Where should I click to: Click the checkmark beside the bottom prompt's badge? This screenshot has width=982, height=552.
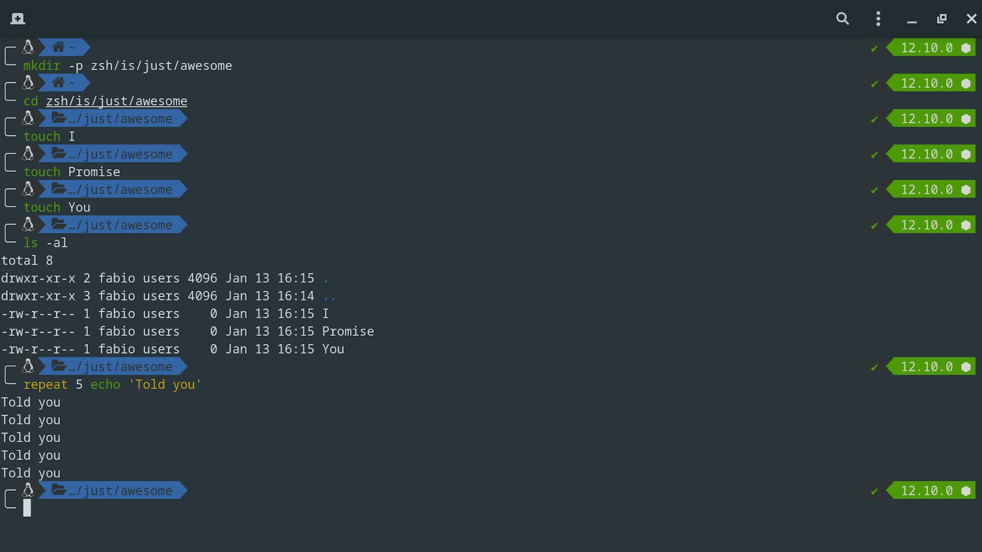point(875,491)
